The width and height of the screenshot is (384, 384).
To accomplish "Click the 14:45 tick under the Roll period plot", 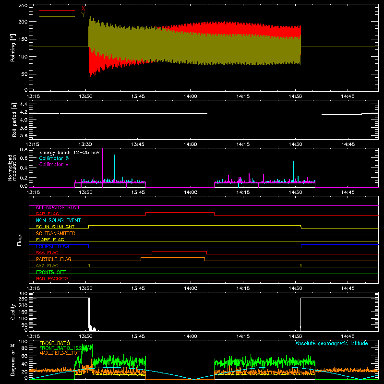I will [x=348, y=144].
